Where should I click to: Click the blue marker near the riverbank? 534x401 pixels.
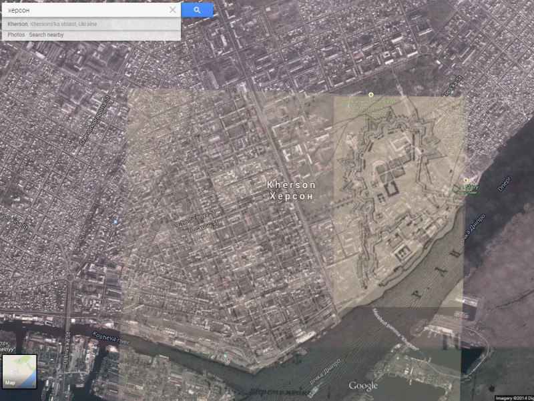pyautogui.click(x=226, y=356)
